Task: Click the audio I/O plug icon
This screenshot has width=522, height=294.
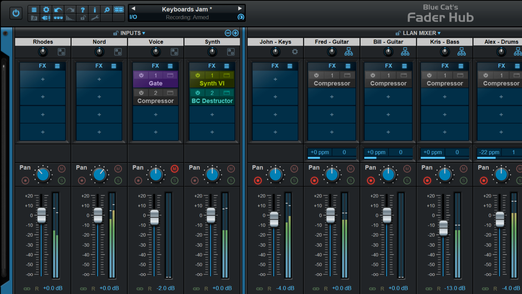Action: click(46, 18)
